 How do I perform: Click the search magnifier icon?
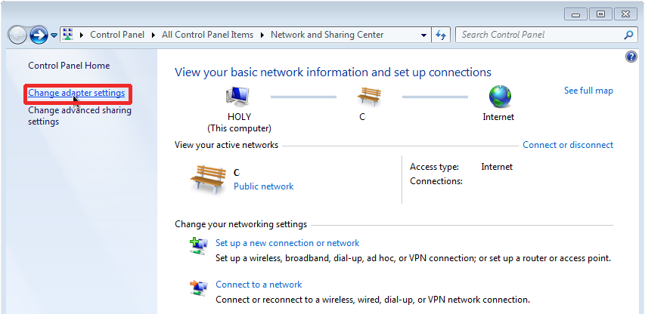(628, 35)
